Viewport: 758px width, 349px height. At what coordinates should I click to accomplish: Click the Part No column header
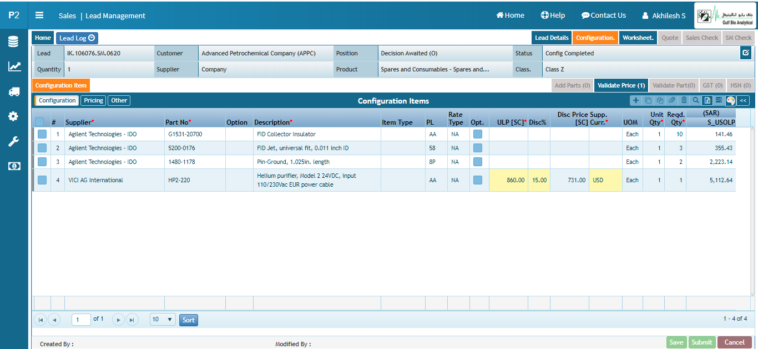pyautogui.click(x=178, y=122)
